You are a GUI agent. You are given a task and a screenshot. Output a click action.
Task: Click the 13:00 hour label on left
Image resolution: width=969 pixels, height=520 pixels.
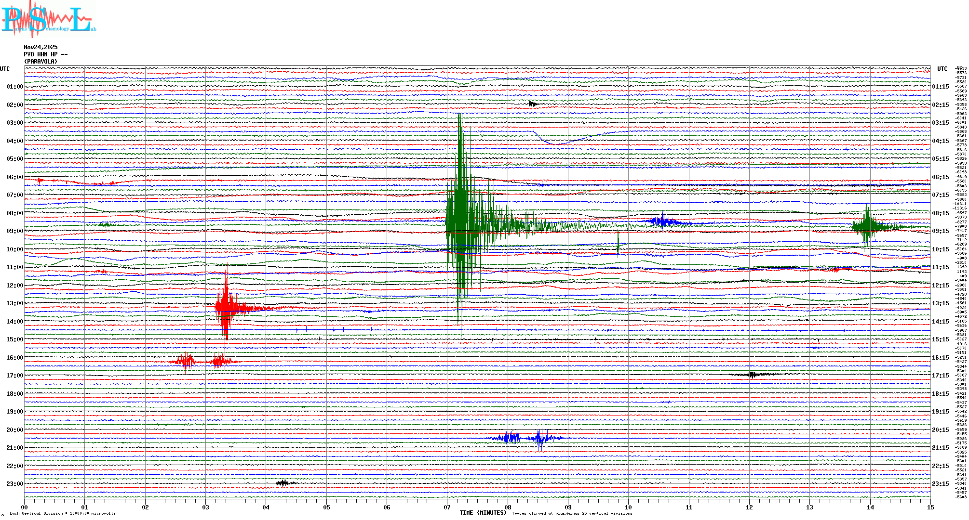pos(14,303)
